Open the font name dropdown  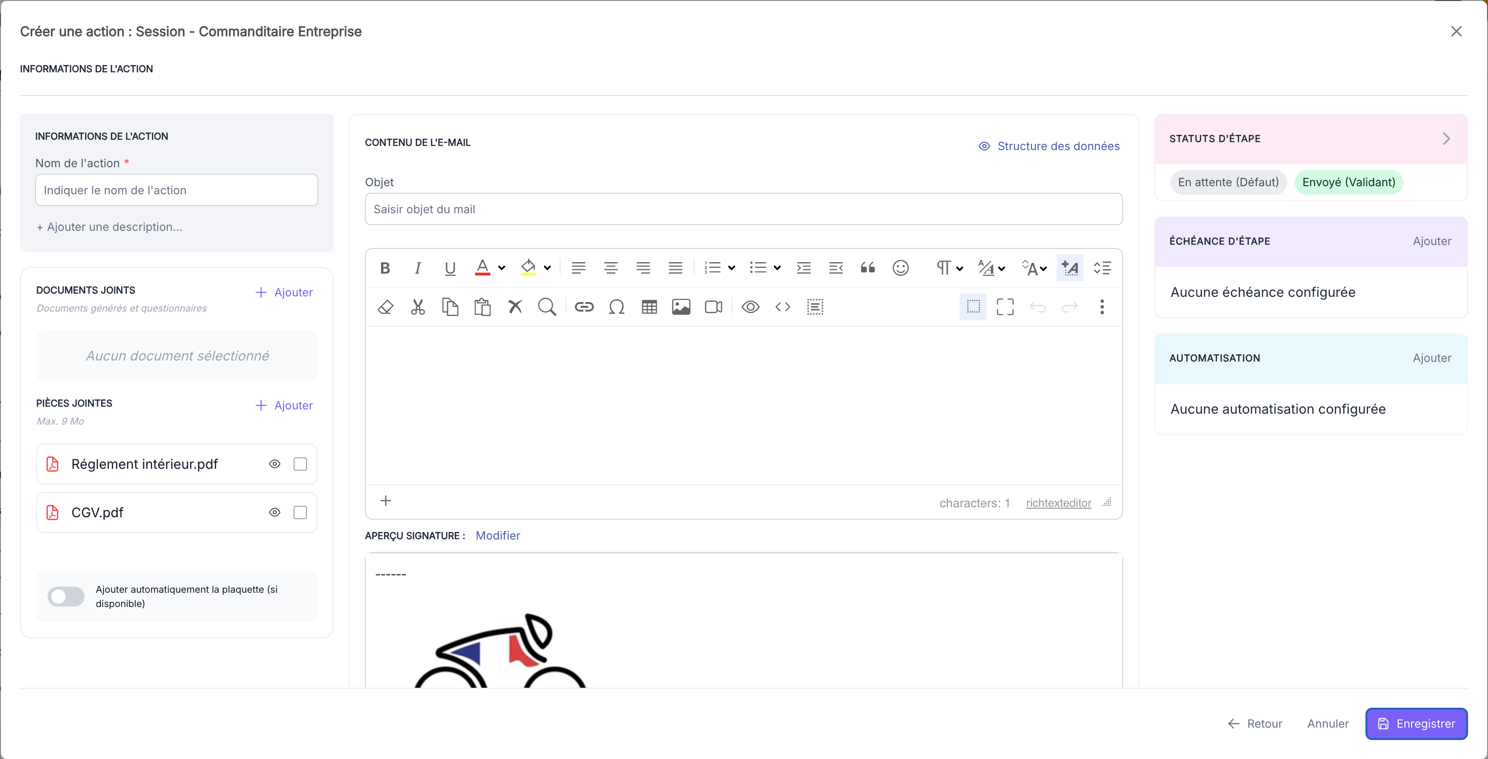[992, 268]
